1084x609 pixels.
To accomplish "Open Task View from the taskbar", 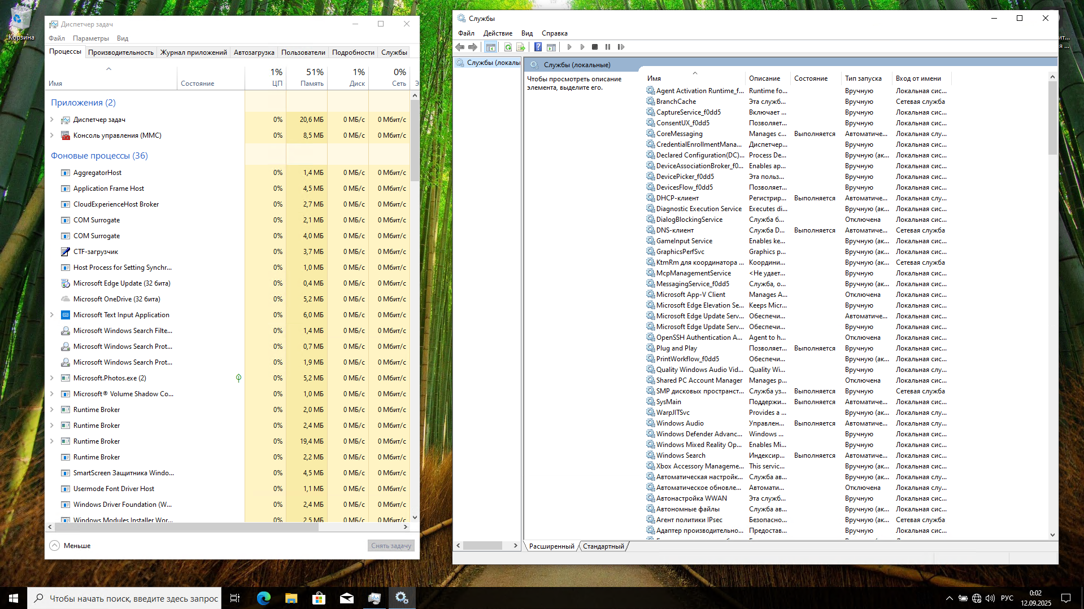I will point(235,598).
